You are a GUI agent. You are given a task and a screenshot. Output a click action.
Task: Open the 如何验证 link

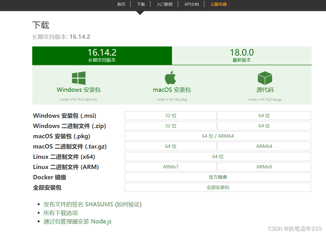tap(128, 204)
